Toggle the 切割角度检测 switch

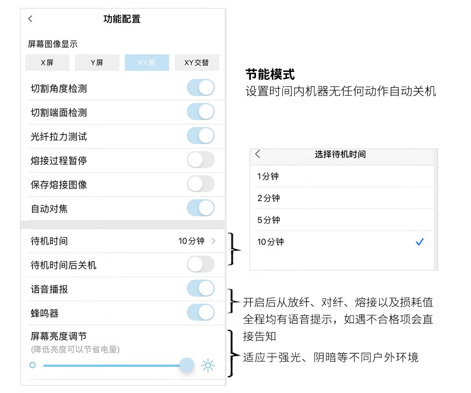pos(201,88)
